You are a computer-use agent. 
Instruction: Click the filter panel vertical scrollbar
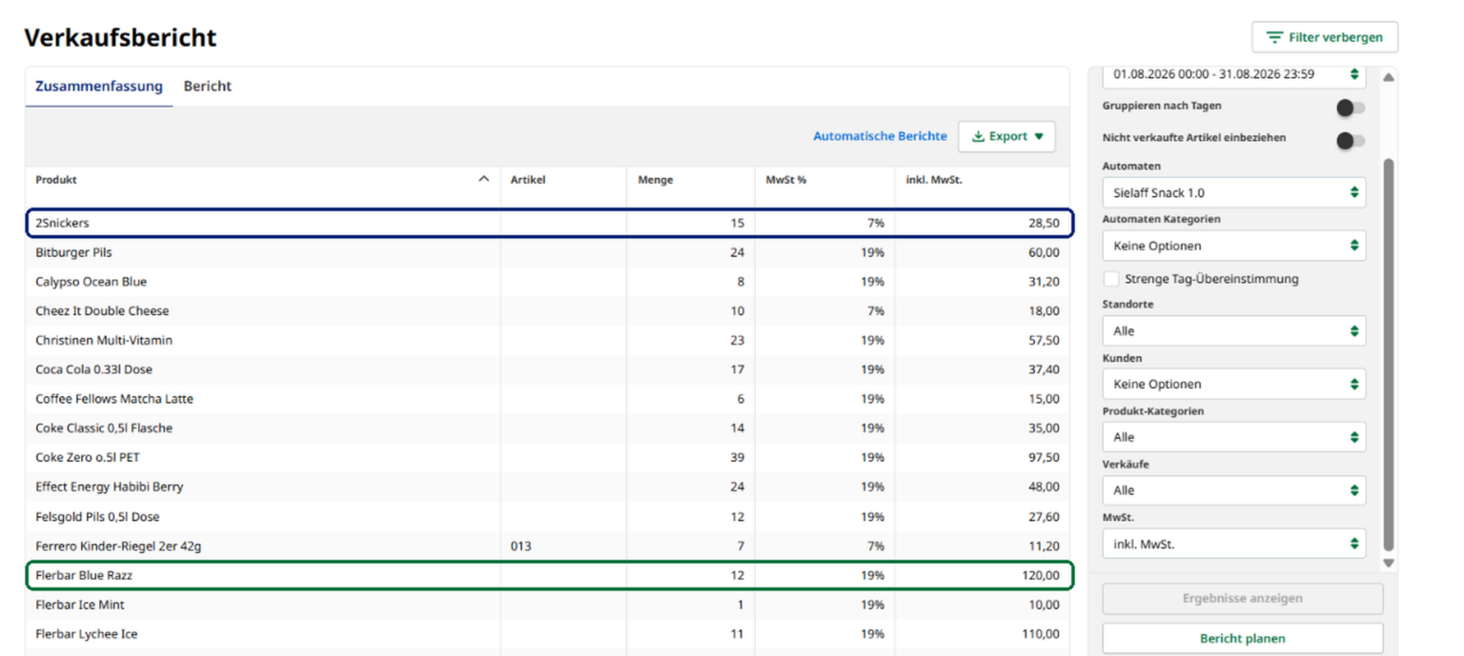(x=1388, y=354)
